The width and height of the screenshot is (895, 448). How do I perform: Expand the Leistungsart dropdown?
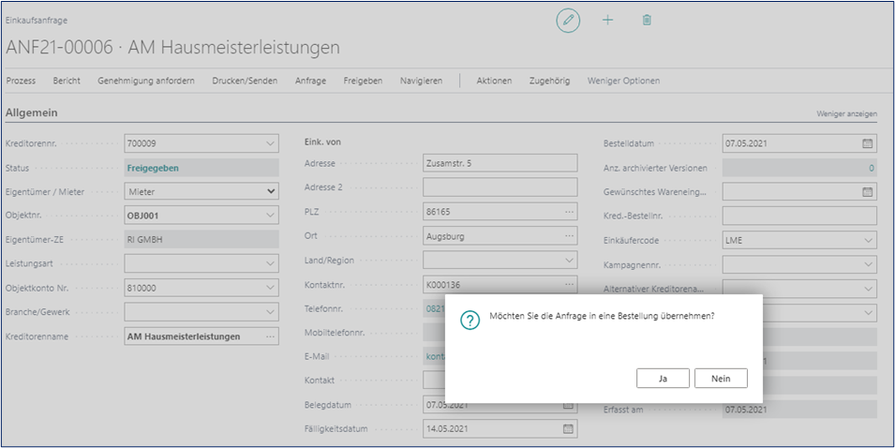coord(270,264)
